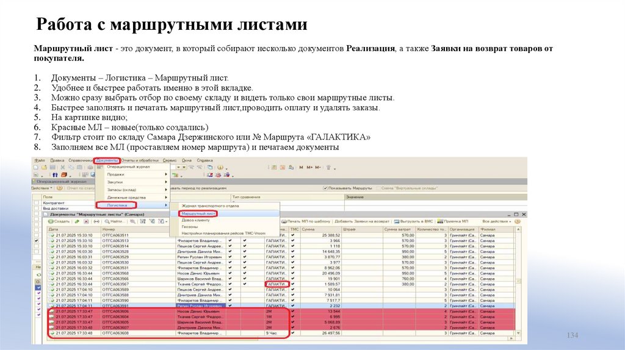Select red row ОТГСА063605
The image size is (625, 350).
pos(281,322)
